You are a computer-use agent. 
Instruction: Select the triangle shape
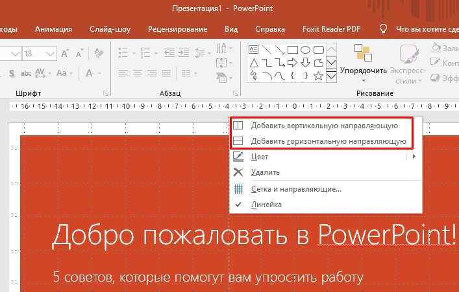(253, 63)
